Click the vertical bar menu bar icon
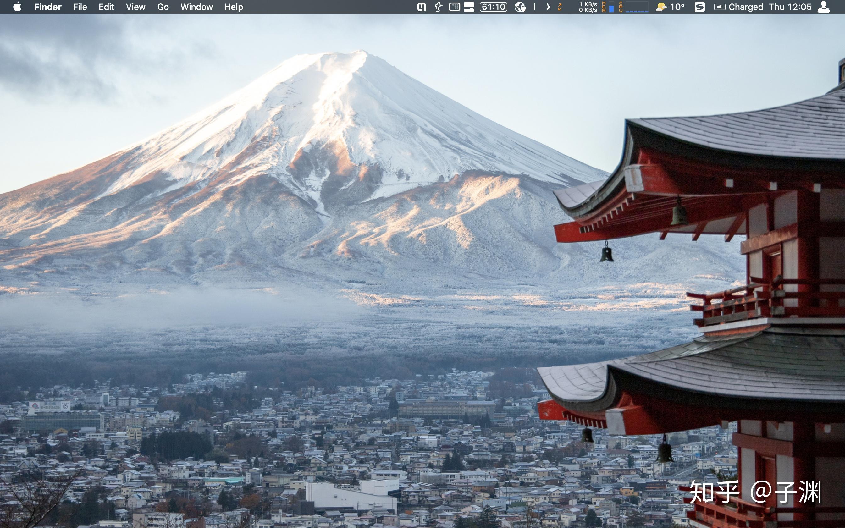 [x=534, y=7]
